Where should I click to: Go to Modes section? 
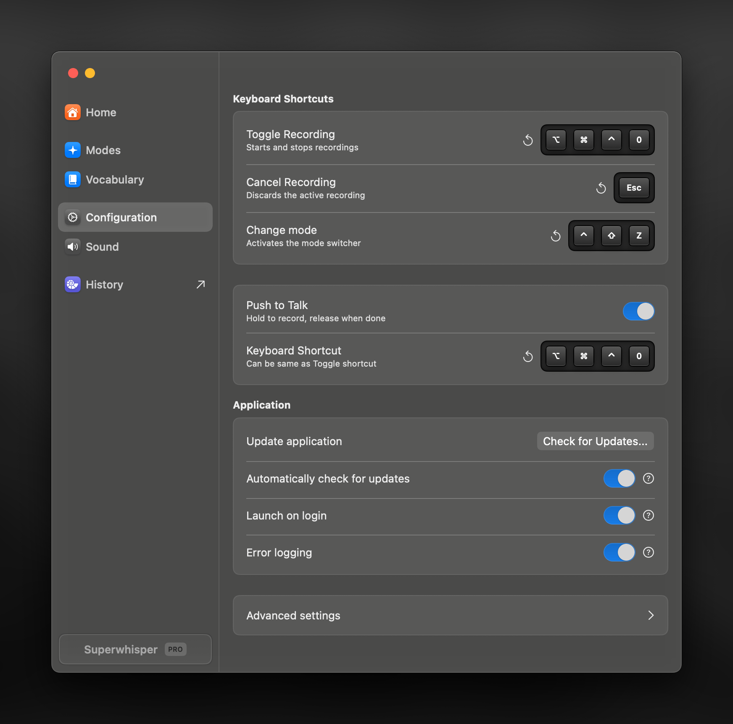click(x=135, y=150)
